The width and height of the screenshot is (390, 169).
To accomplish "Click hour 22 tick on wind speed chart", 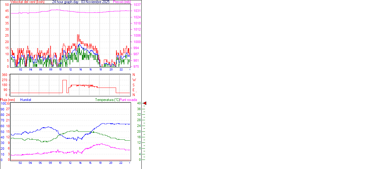I will click(x=121, y=70).
